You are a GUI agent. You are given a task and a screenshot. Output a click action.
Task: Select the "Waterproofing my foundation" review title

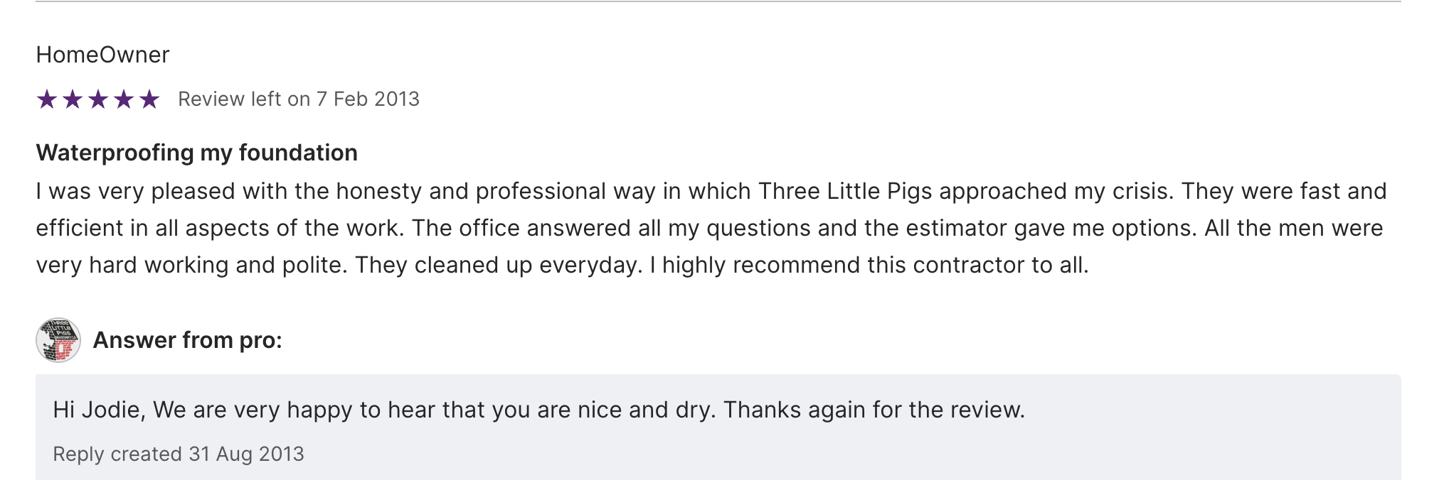click(196, 153)
